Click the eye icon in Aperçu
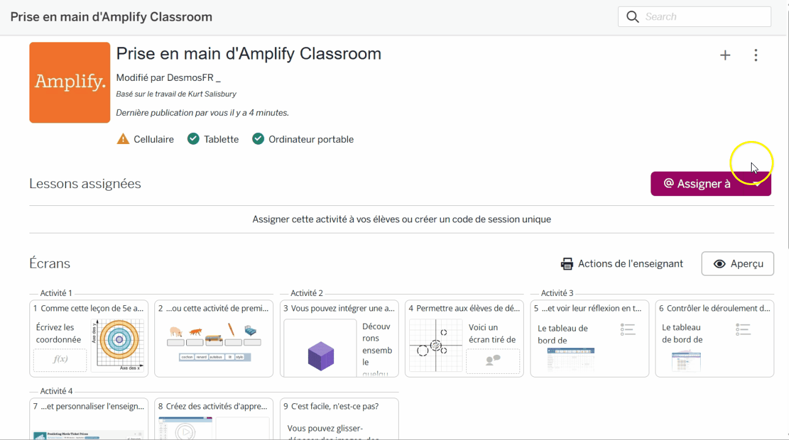789x440 pixels. (720, 264)
